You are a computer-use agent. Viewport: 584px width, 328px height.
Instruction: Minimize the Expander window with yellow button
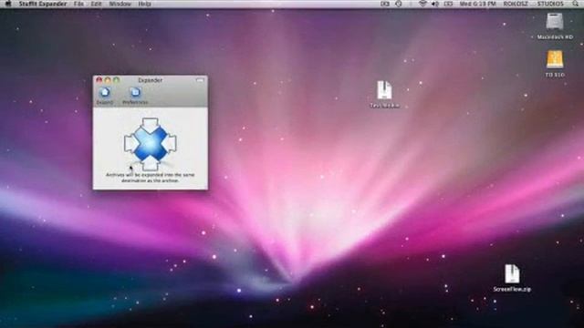click(x=108, y=80)
